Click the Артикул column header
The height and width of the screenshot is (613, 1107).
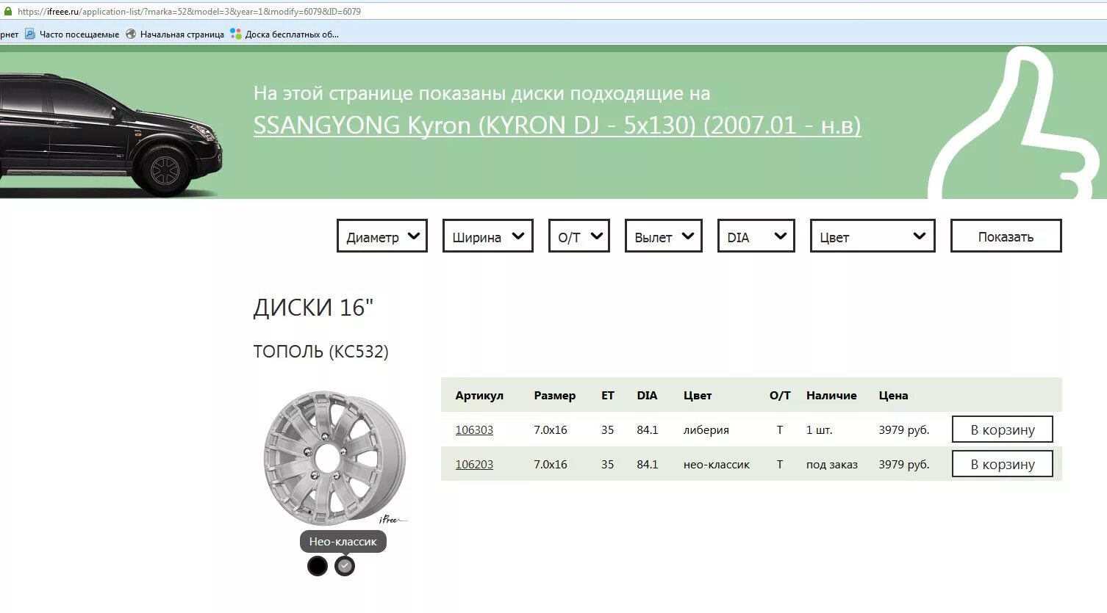coord(479,396)
